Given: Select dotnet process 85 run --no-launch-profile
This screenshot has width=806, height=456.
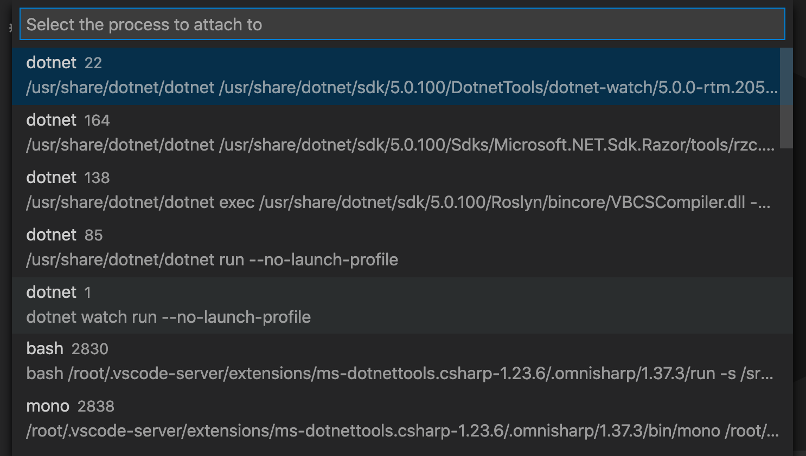Looking at the screenshot, I should [396, 248].
